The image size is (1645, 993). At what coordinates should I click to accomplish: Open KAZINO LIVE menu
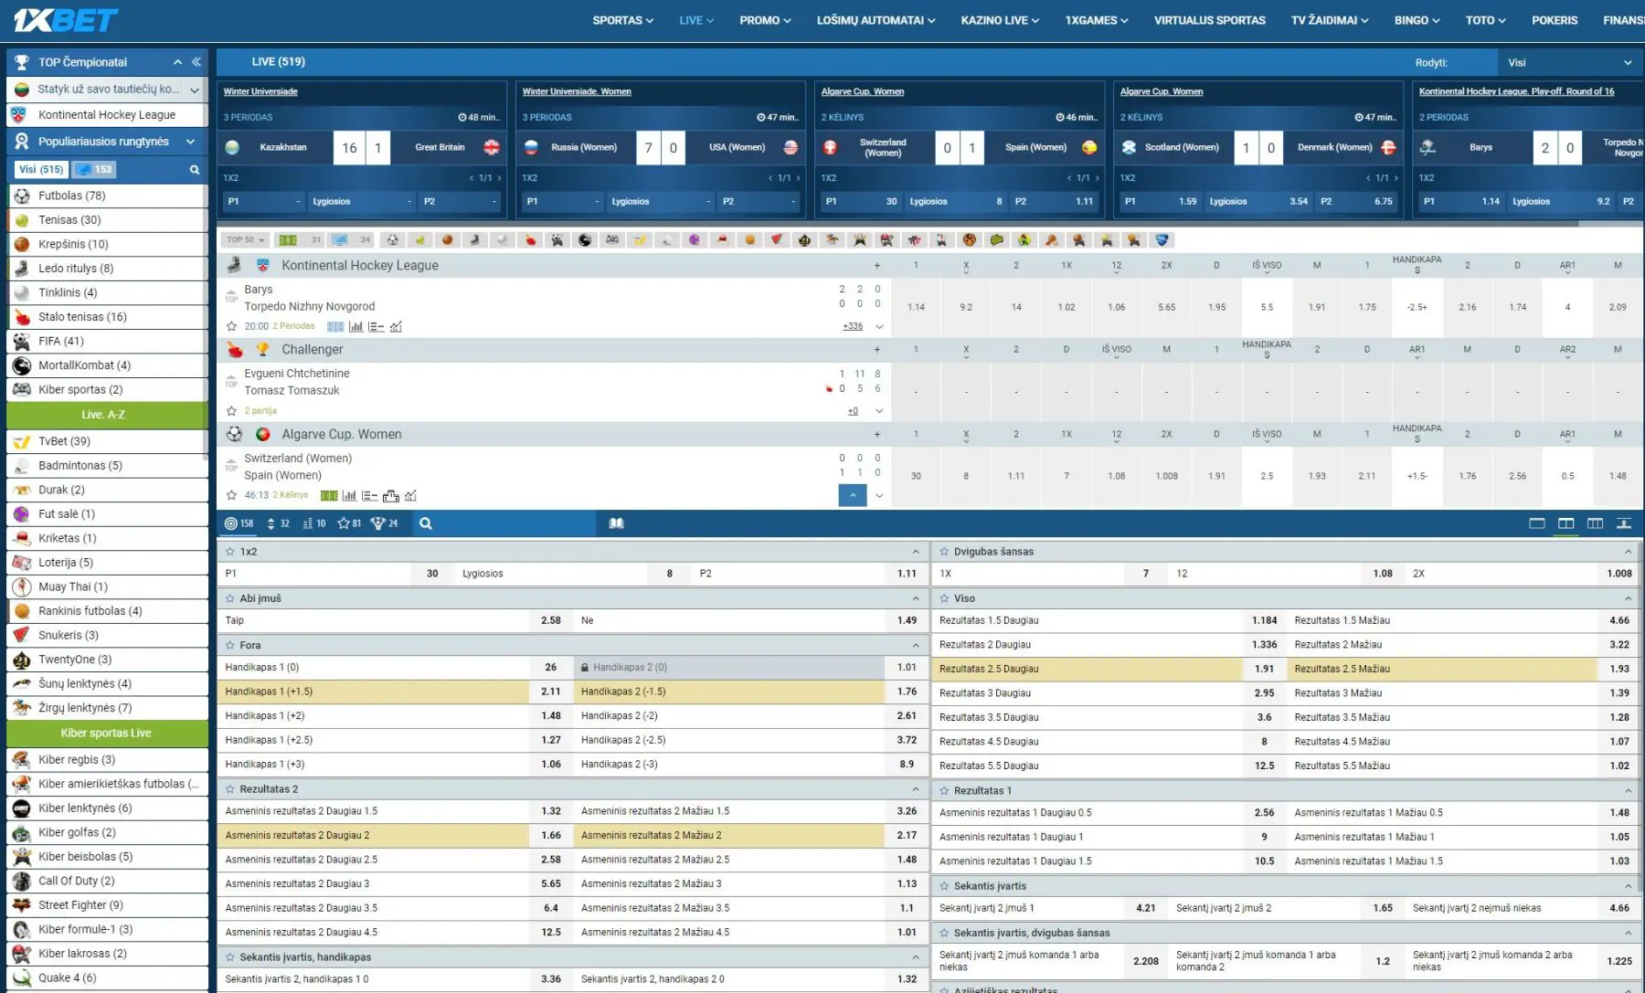click(1000, 20)
